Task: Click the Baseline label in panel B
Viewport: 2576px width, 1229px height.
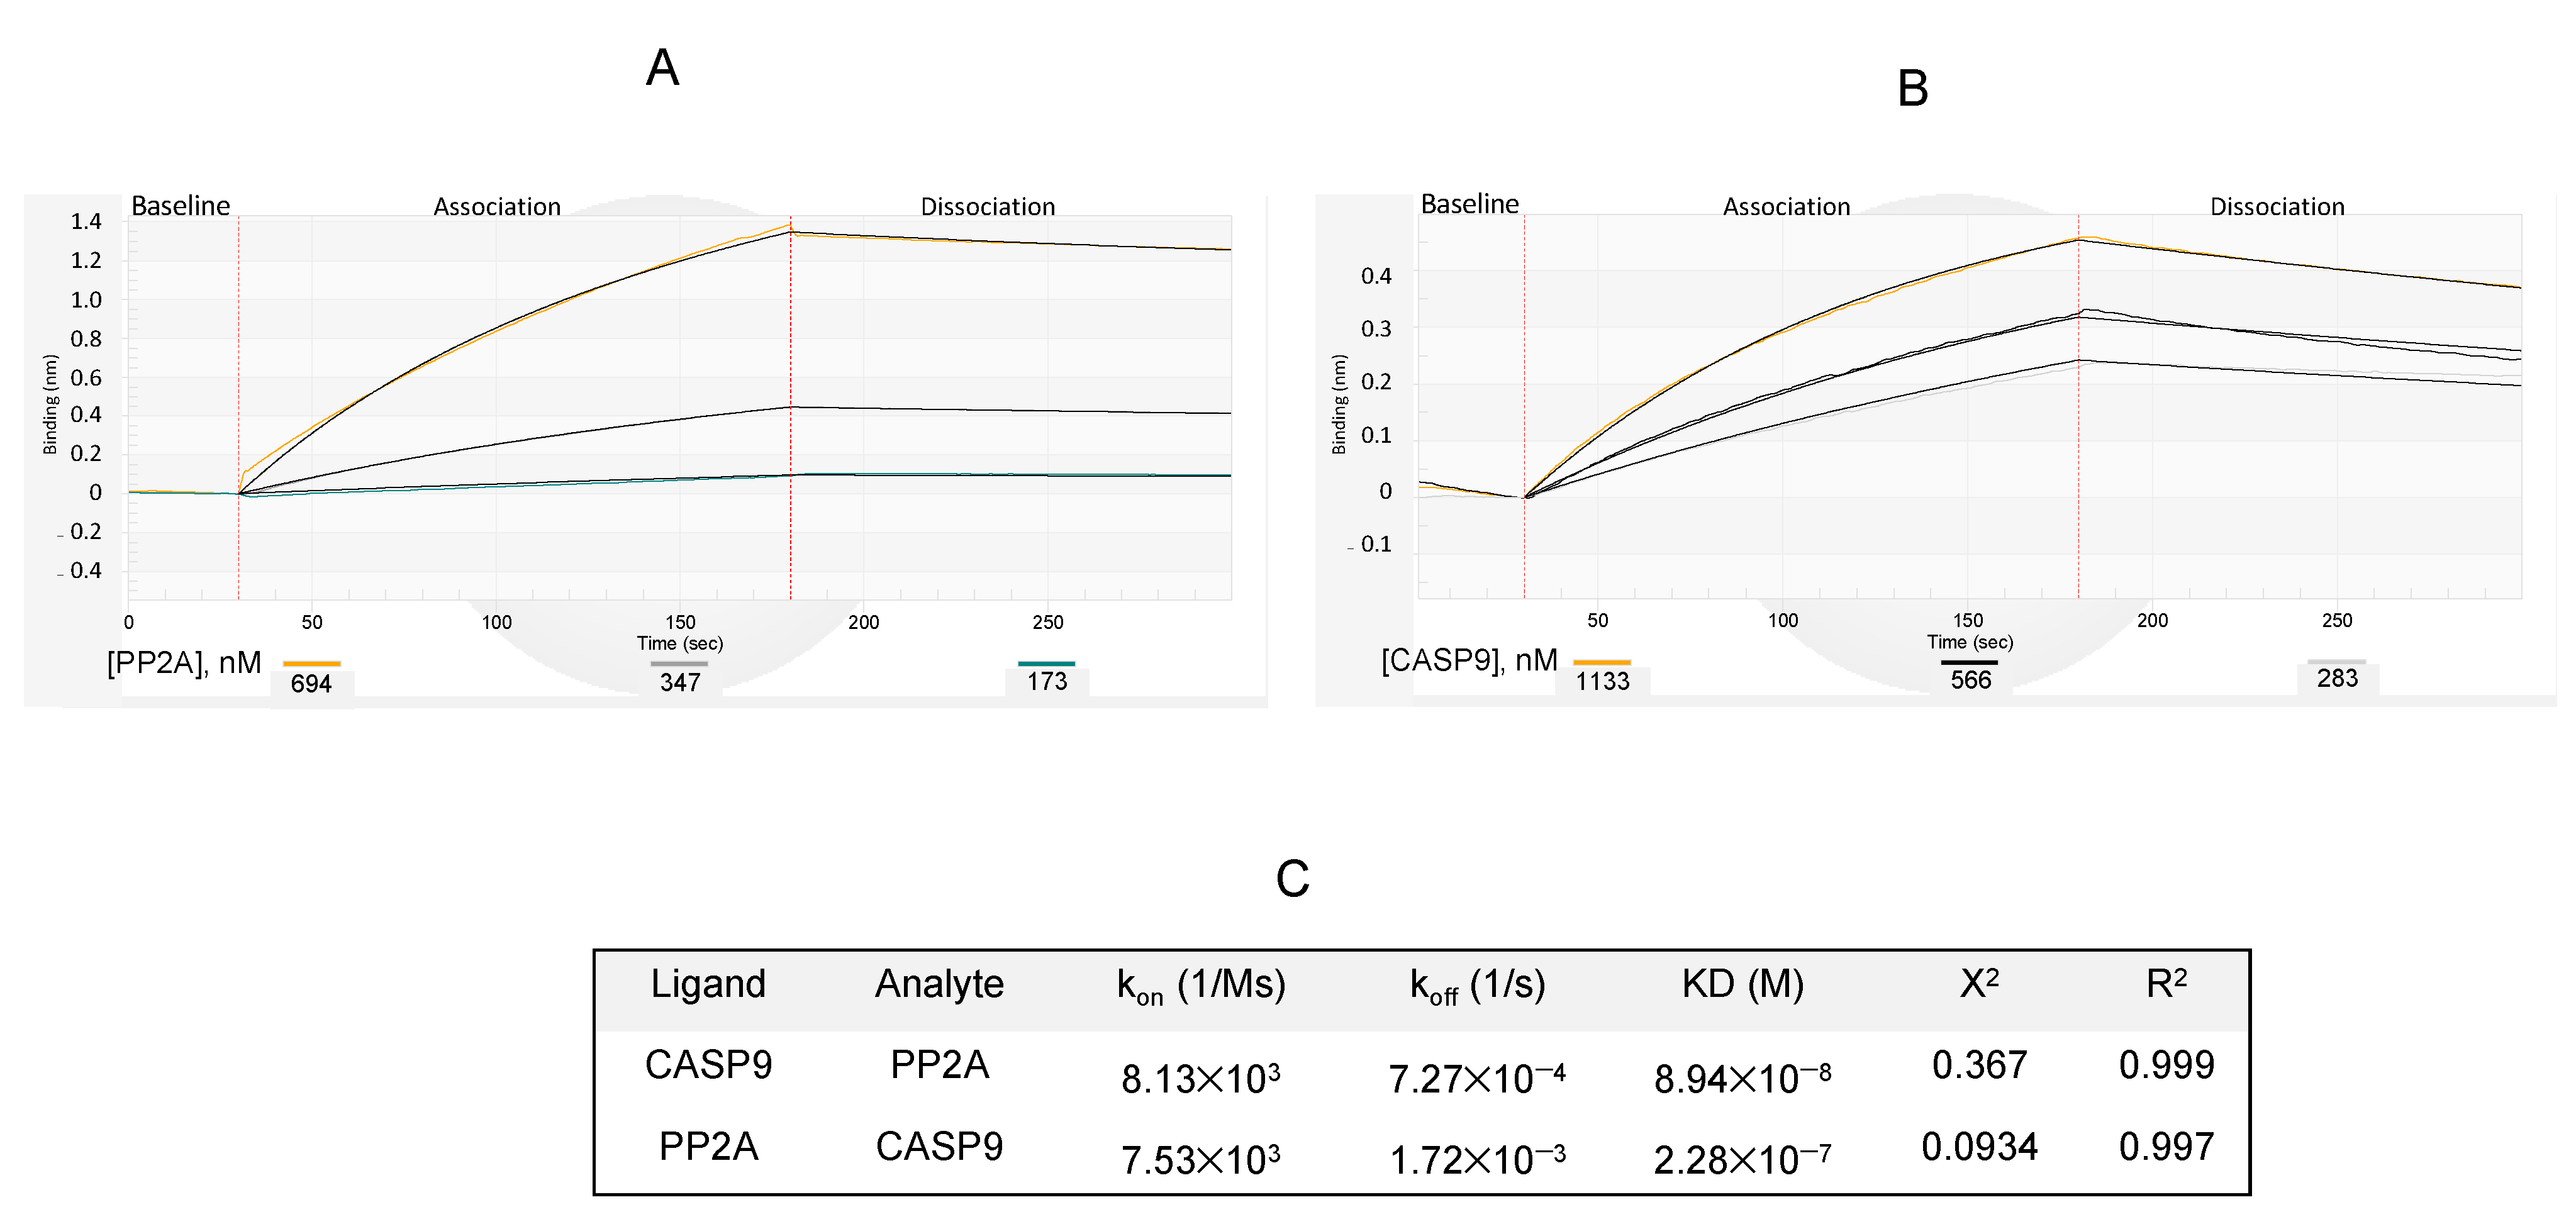Action: [x=1470, y=204]
